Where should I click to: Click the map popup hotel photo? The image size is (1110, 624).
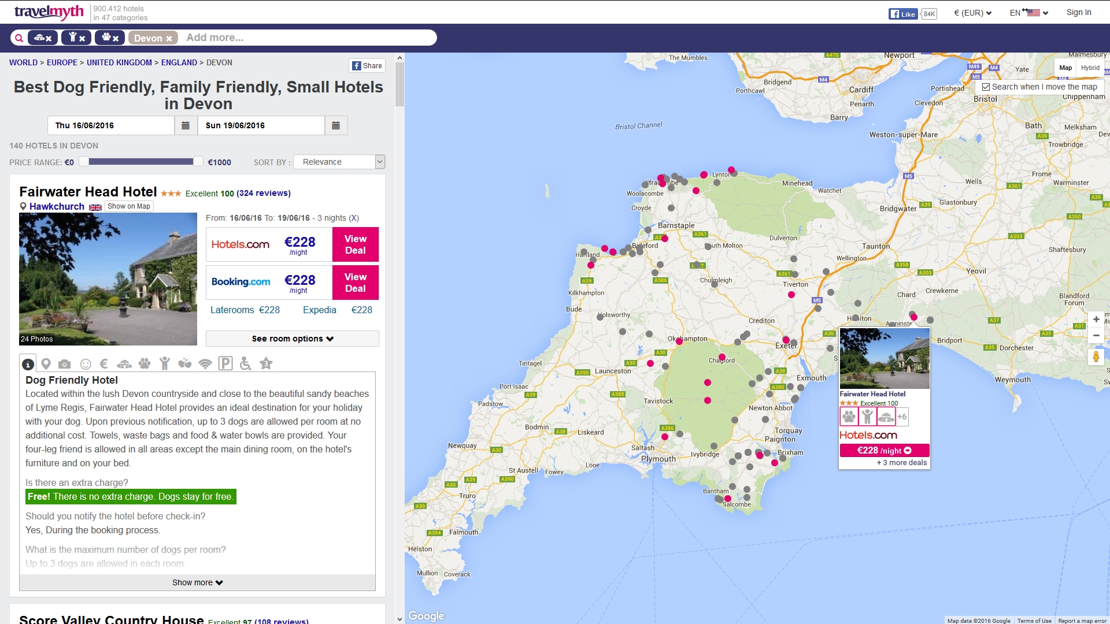(x=885, y=358)
